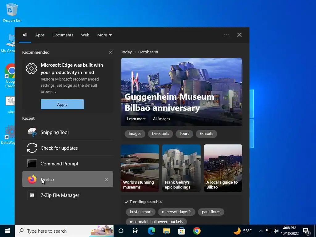Click the Snipping Tool text label

55,132
